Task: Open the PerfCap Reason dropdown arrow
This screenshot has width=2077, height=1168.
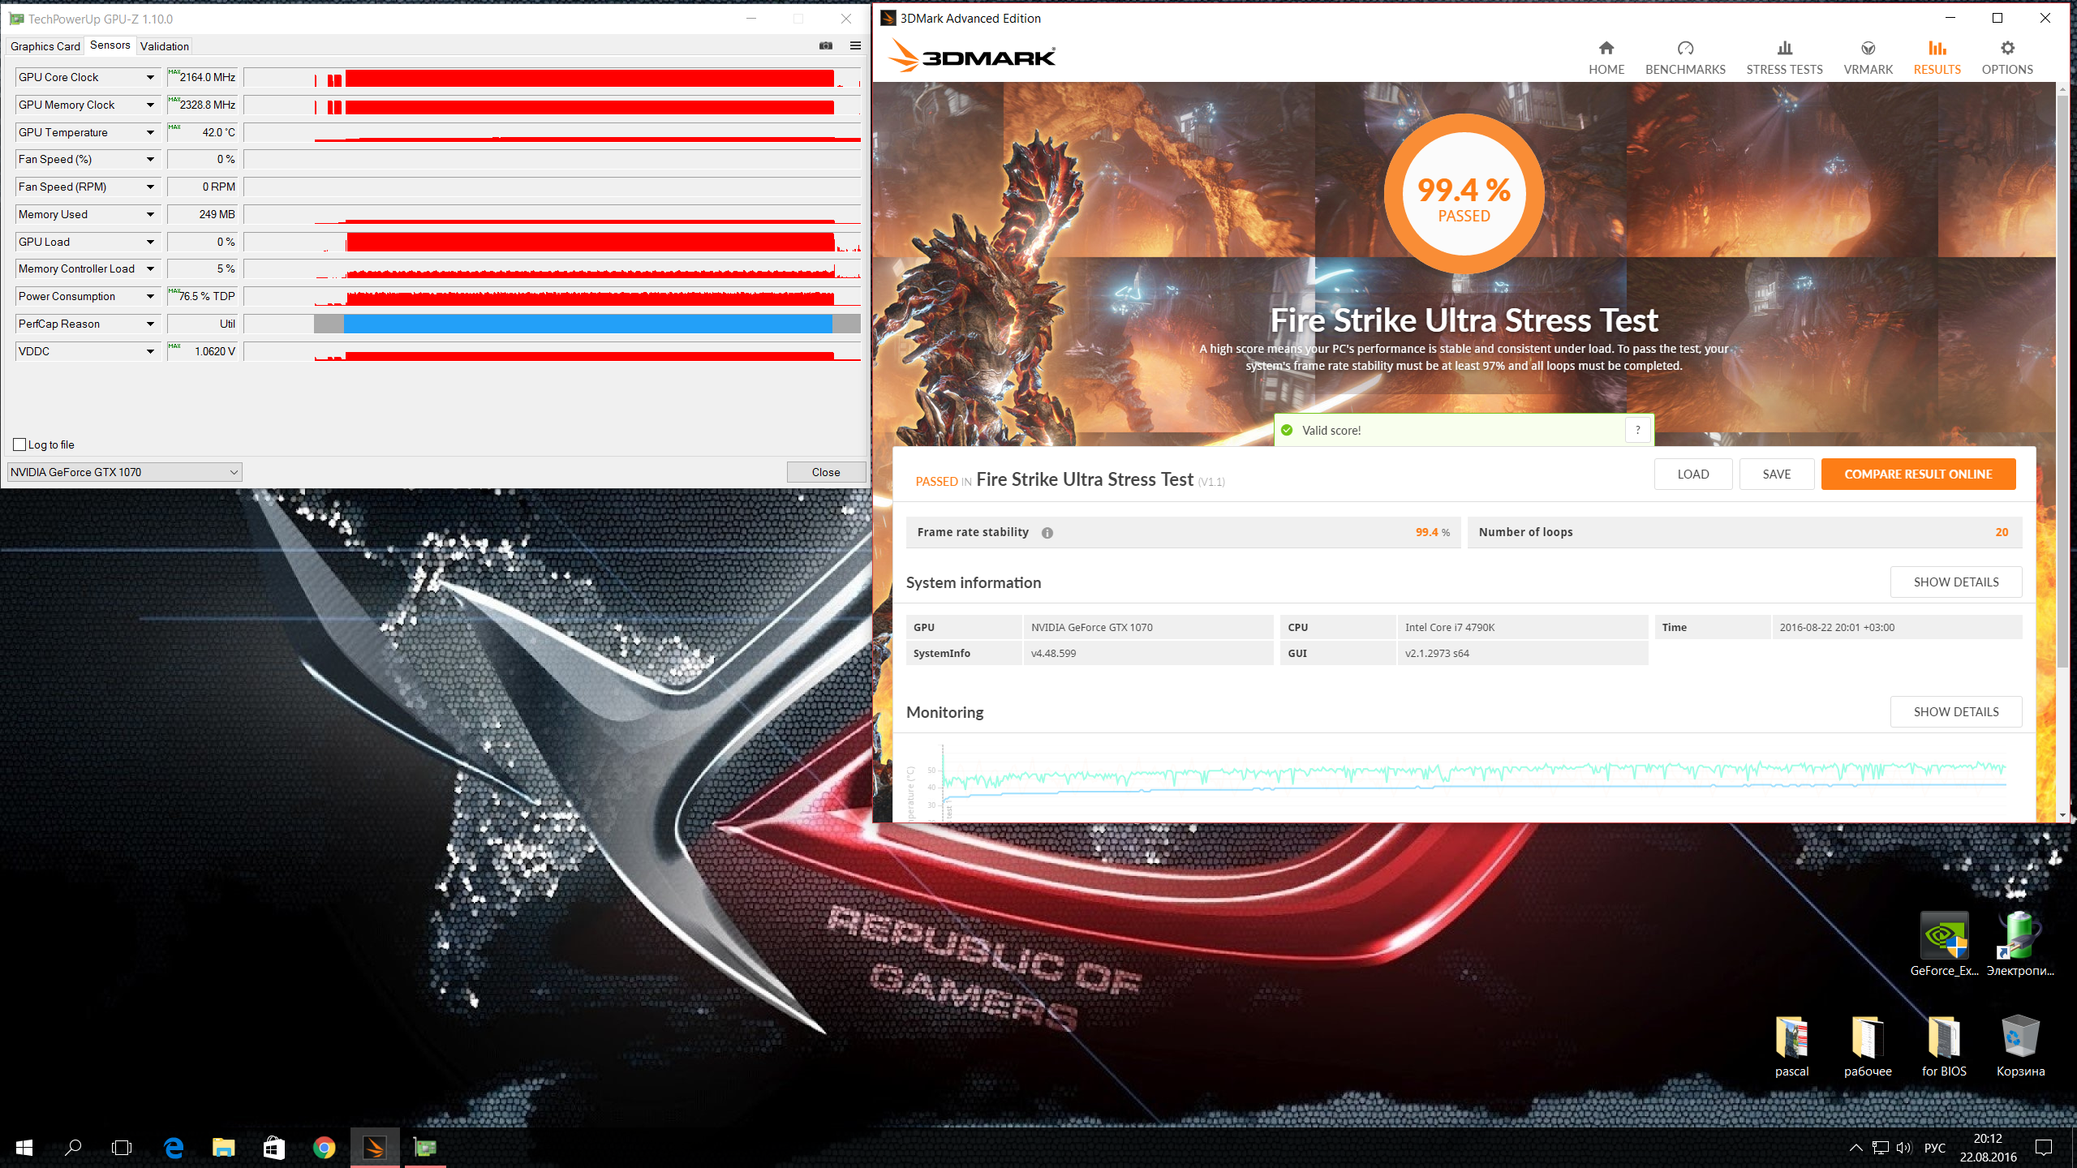Action: point(150,324)
